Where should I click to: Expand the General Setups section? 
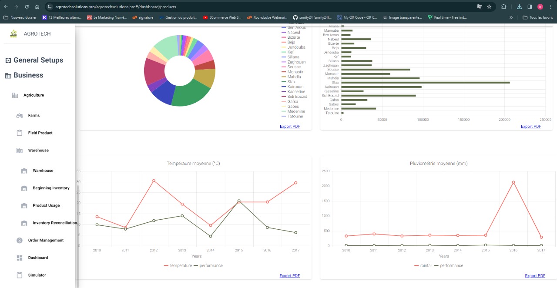(x=38, y=60)
